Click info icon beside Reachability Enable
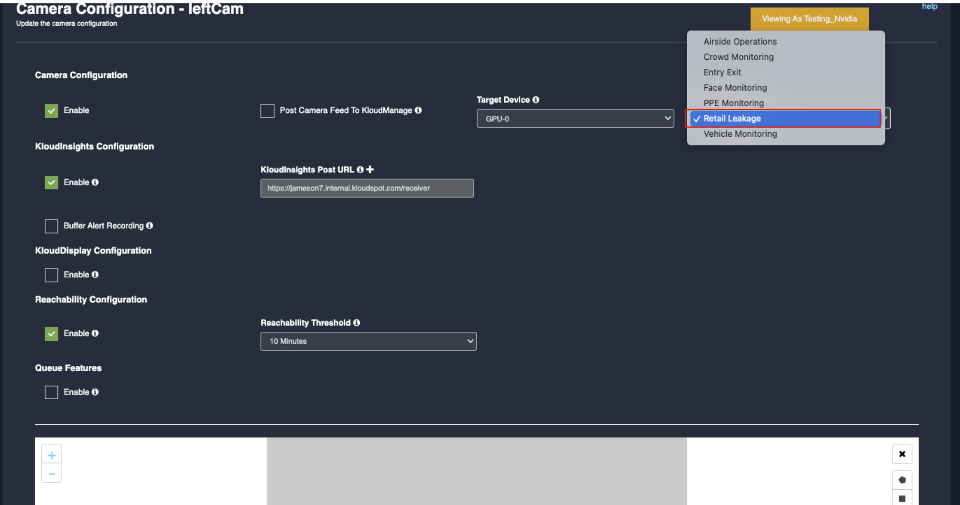 coord(95,333)
